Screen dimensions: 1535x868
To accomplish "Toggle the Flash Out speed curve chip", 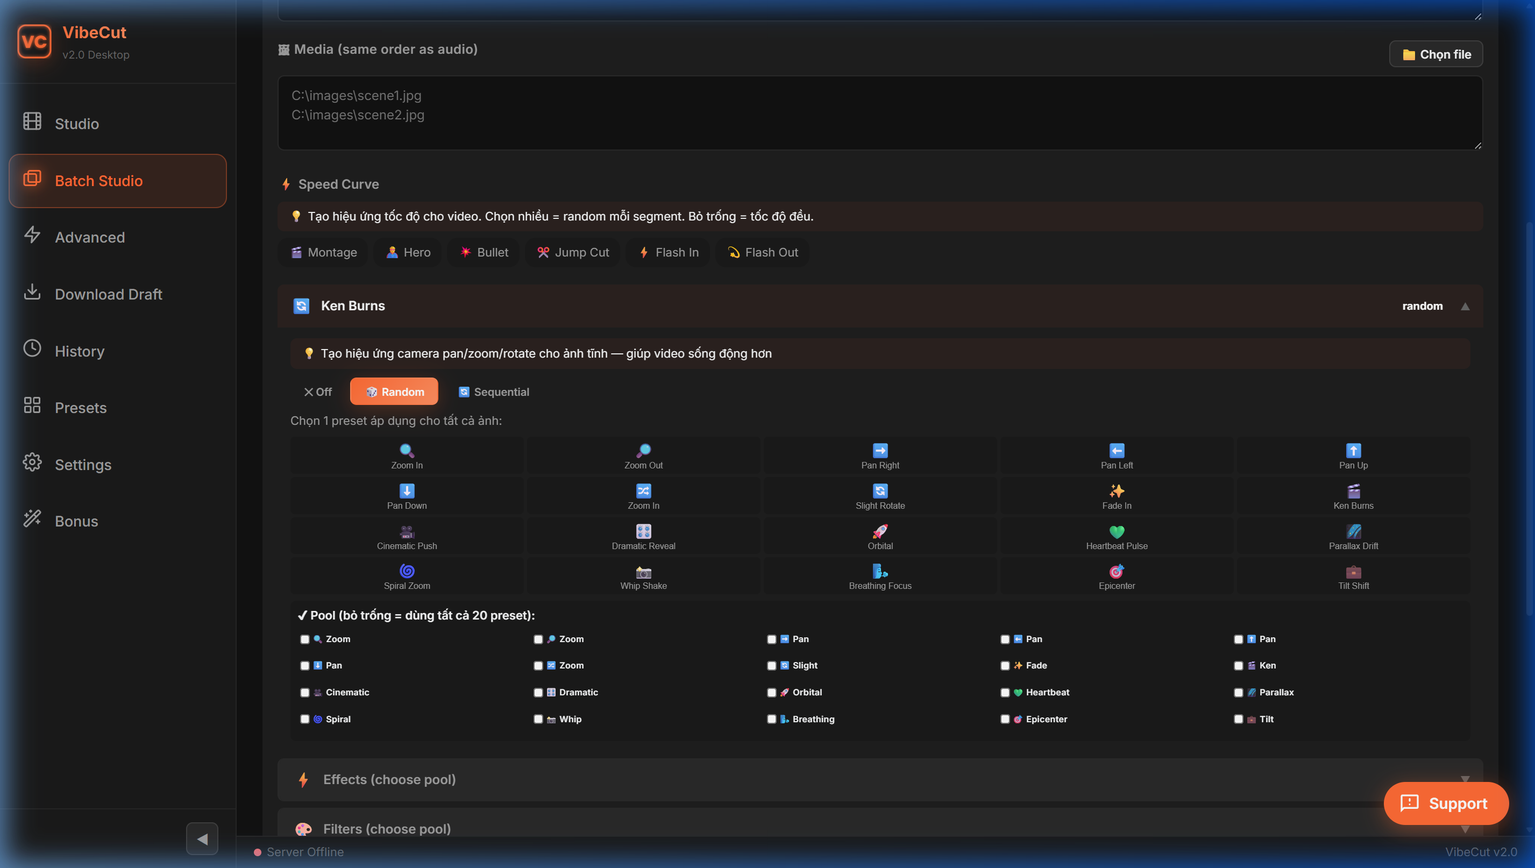I will [763, 253].
